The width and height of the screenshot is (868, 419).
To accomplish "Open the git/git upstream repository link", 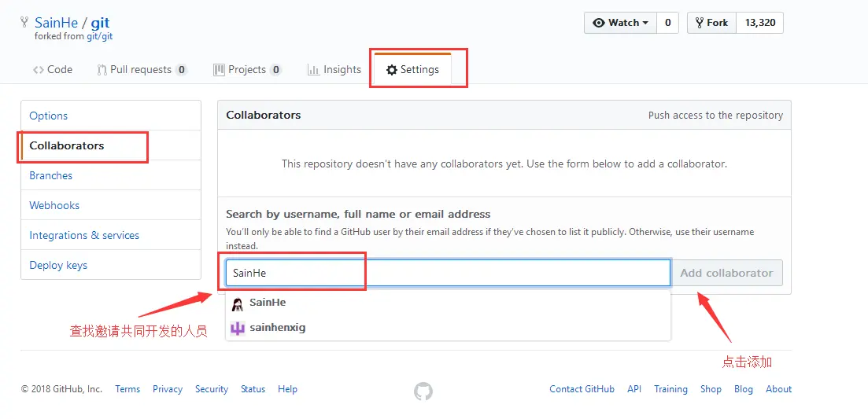I will click(x=98, y=36).
